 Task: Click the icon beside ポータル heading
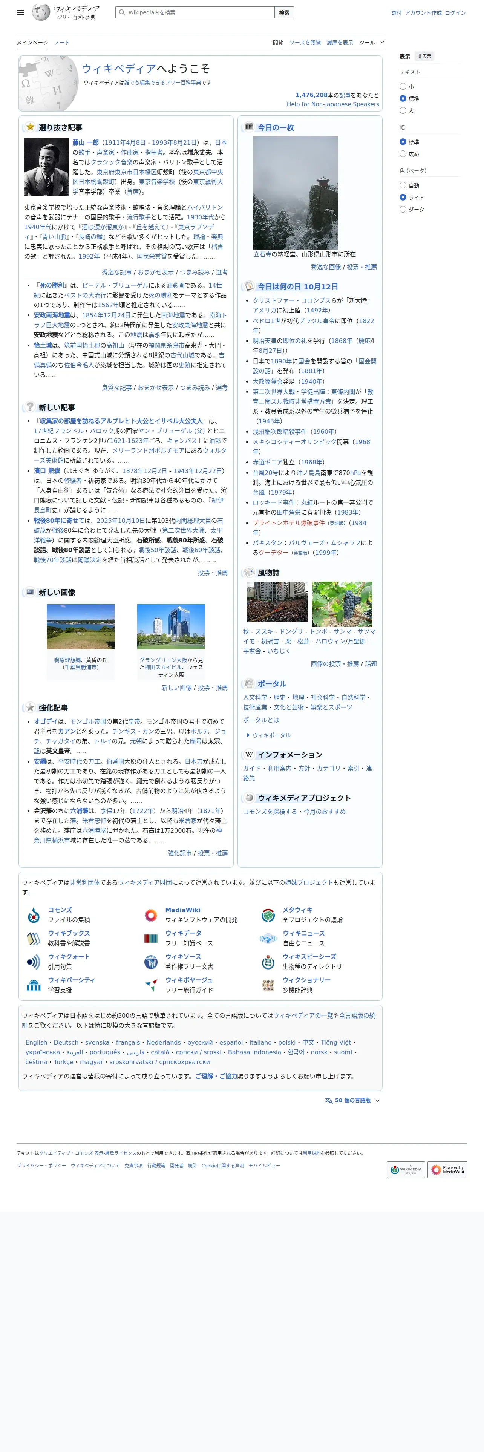click(249, 683)
